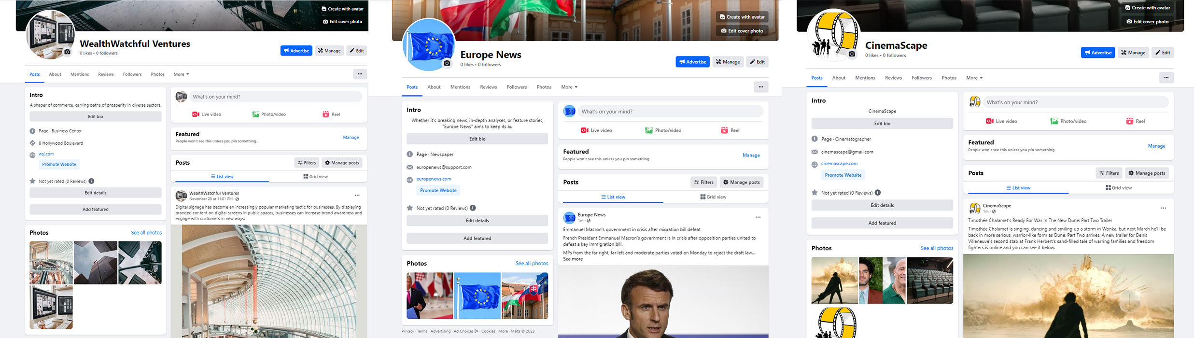Viewport: 1194px width, 338px height.
Task: Select Grid view on Europe News posts
Action: pos(713,197)
